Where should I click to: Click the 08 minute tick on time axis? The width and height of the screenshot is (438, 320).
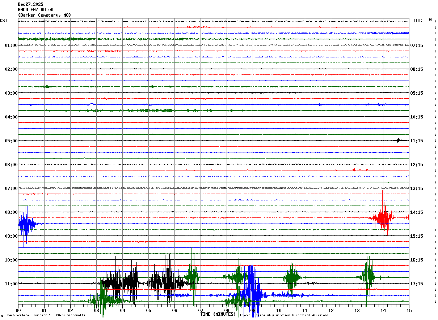pos(227,310)
